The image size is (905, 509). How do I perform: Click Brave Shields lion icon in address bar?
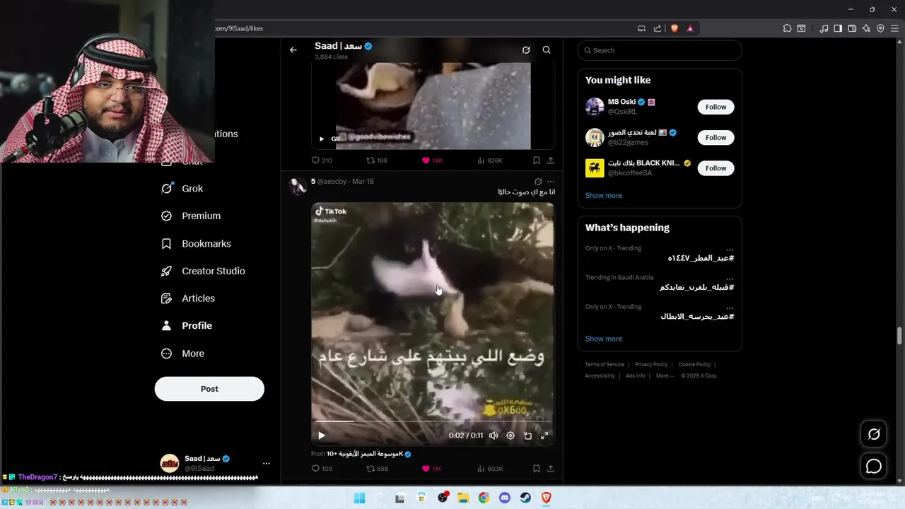675,28
